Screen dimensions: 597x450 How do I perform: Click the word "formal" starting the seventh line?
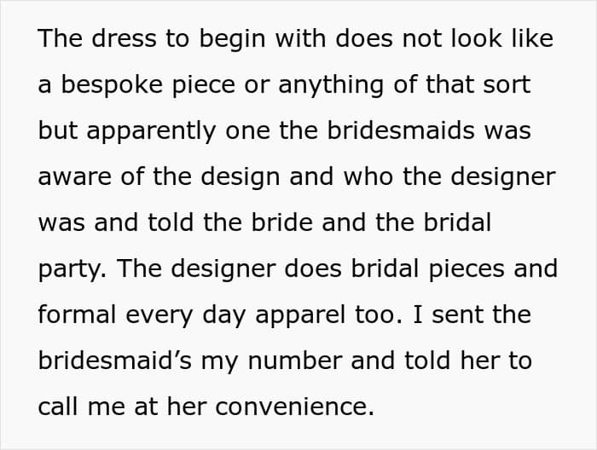pos(77,314)
